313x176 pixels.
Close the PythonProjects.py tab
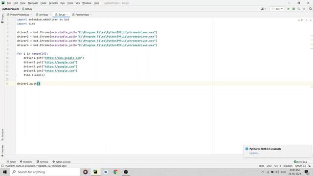31,15
